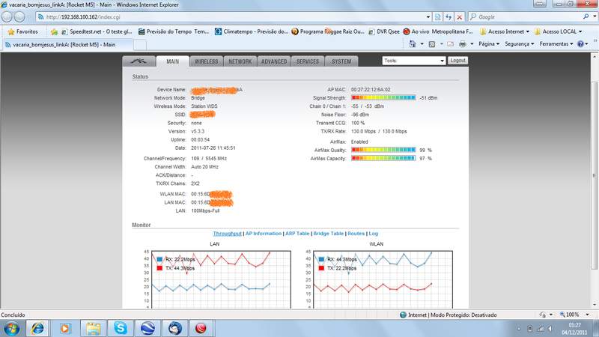The height and width of the screenshot is (337, 599).
Task: Open Windows Media Player taskbar icon
Action: [x=65, y=329]
